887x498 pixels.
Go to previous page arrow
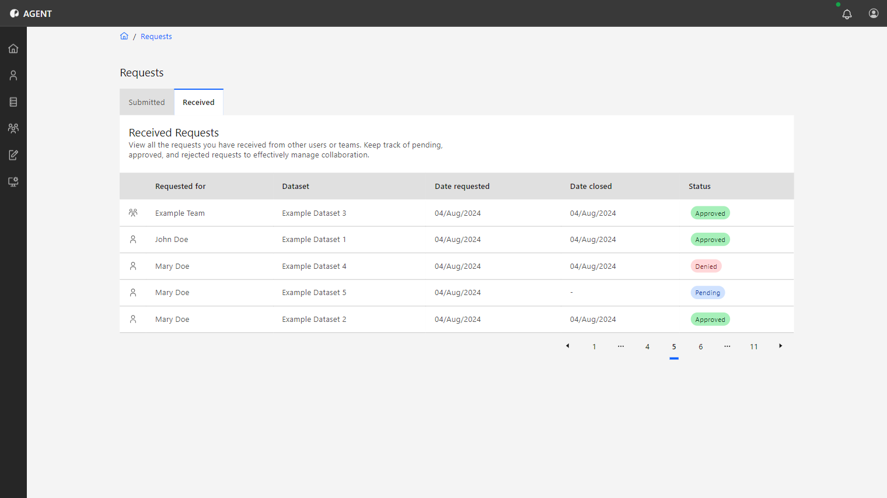click(x=568, y=346)
